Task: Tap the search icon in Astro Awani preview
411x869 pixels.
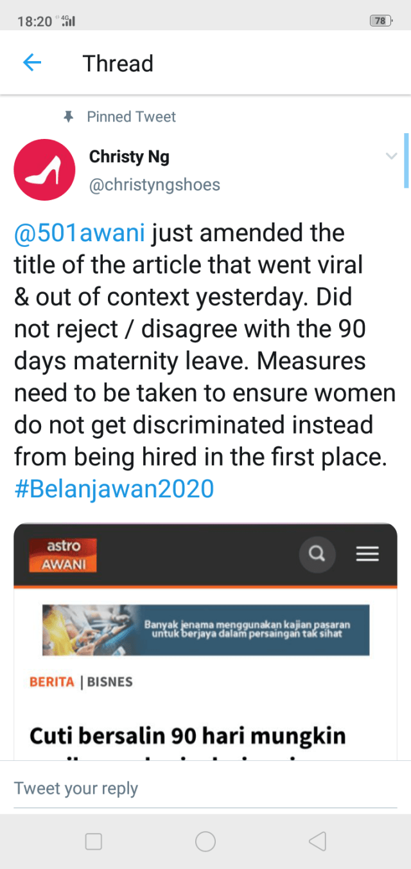Action: (317, 553)
